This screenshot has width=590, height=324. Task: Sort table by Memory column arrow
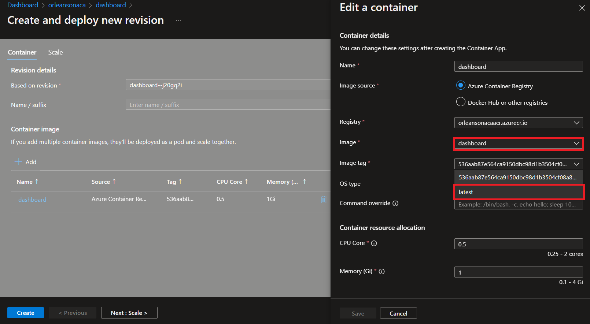pos(304,181)
